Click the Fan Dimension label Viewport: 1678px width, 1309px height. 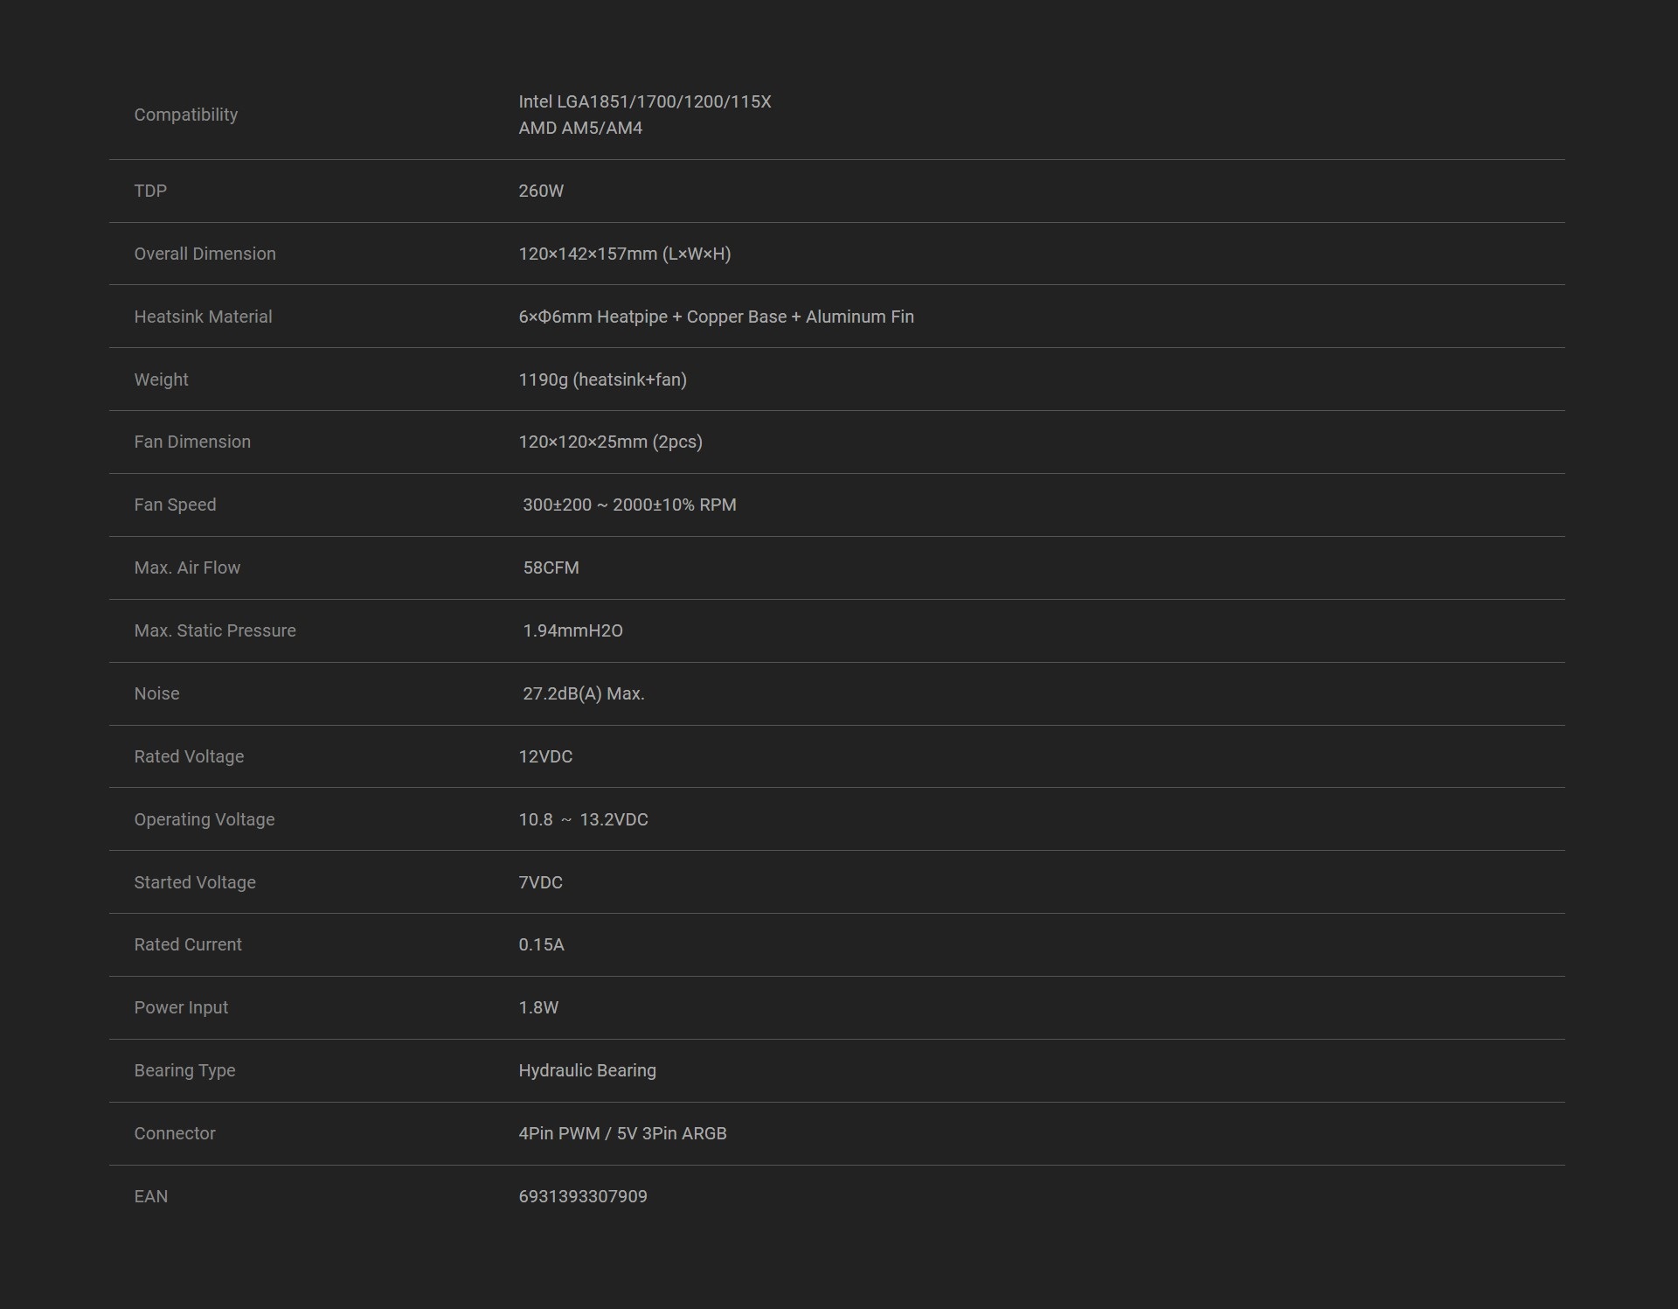coord(192,442)
